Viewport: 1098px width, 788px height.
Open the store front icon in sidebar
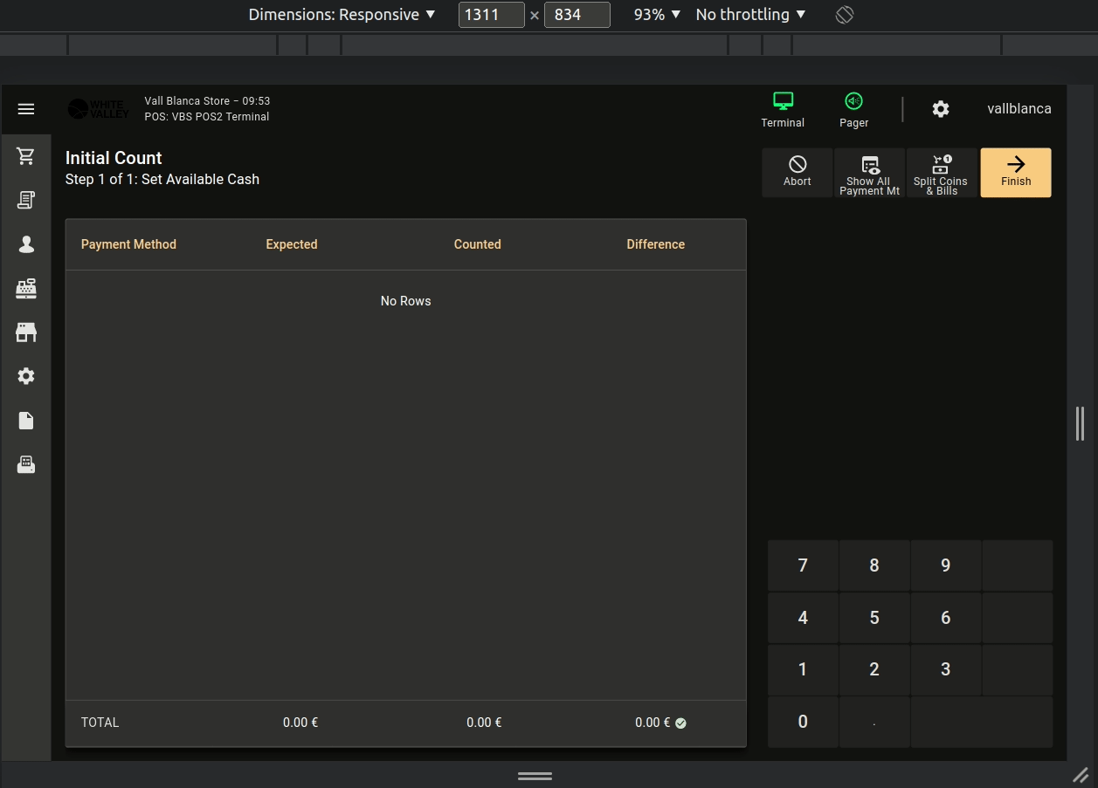pos(26,332)
